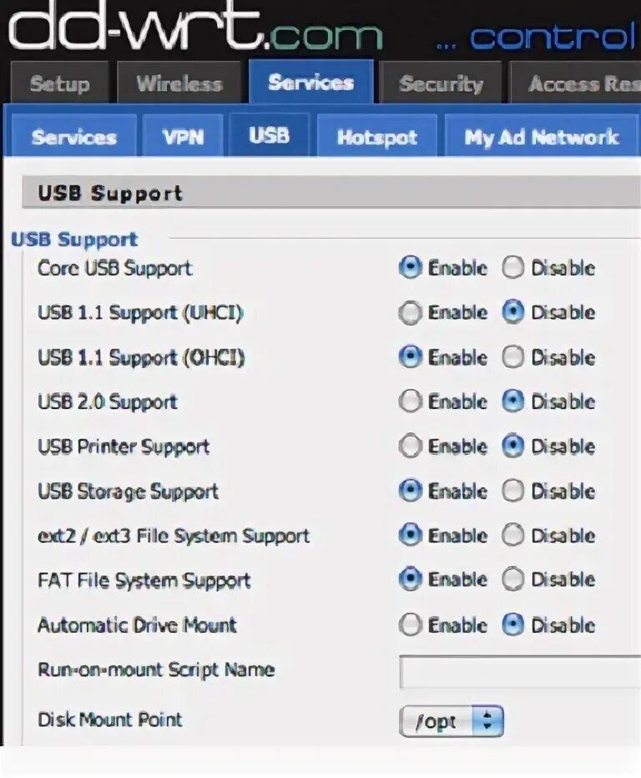This screenshot has width=641, height=778.
Task: Switch to the Wireless tab
Action: tap(179, 84)
